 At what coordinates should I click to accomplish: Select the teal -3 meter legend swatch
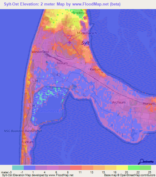pyautogui.click(x=18, y=168)
